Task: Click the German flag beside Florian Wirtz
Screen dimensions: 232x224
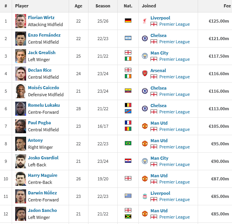Action: pos(128,20)
